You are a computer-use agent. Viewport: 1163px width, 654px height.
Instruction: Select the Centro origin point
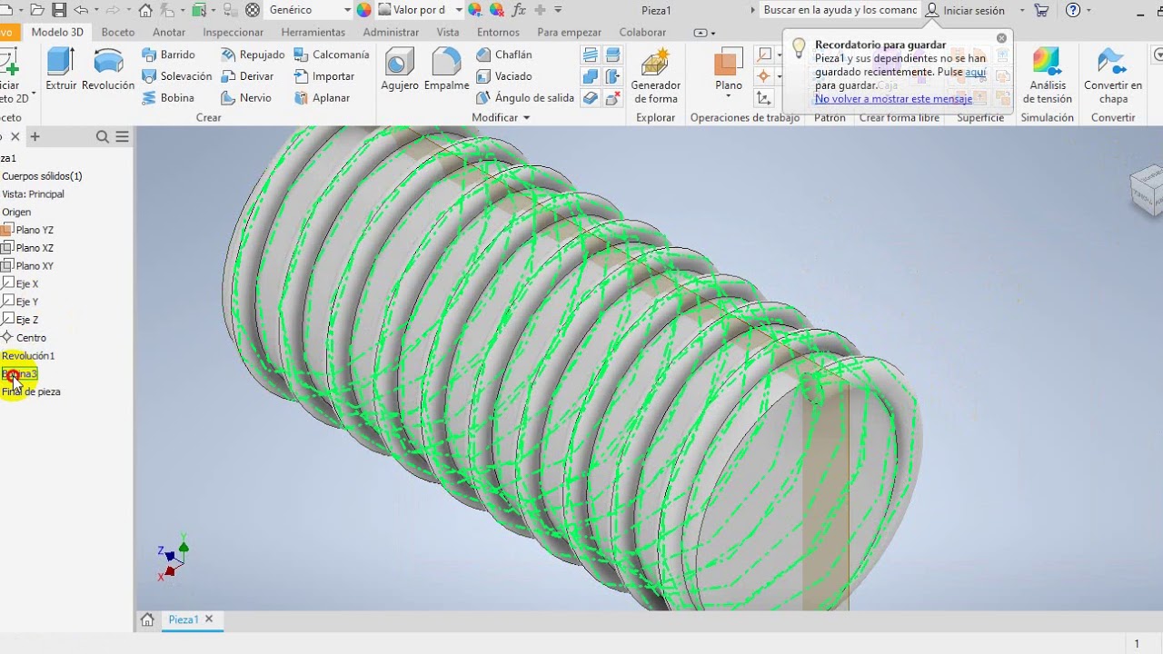tap(31, 338)
